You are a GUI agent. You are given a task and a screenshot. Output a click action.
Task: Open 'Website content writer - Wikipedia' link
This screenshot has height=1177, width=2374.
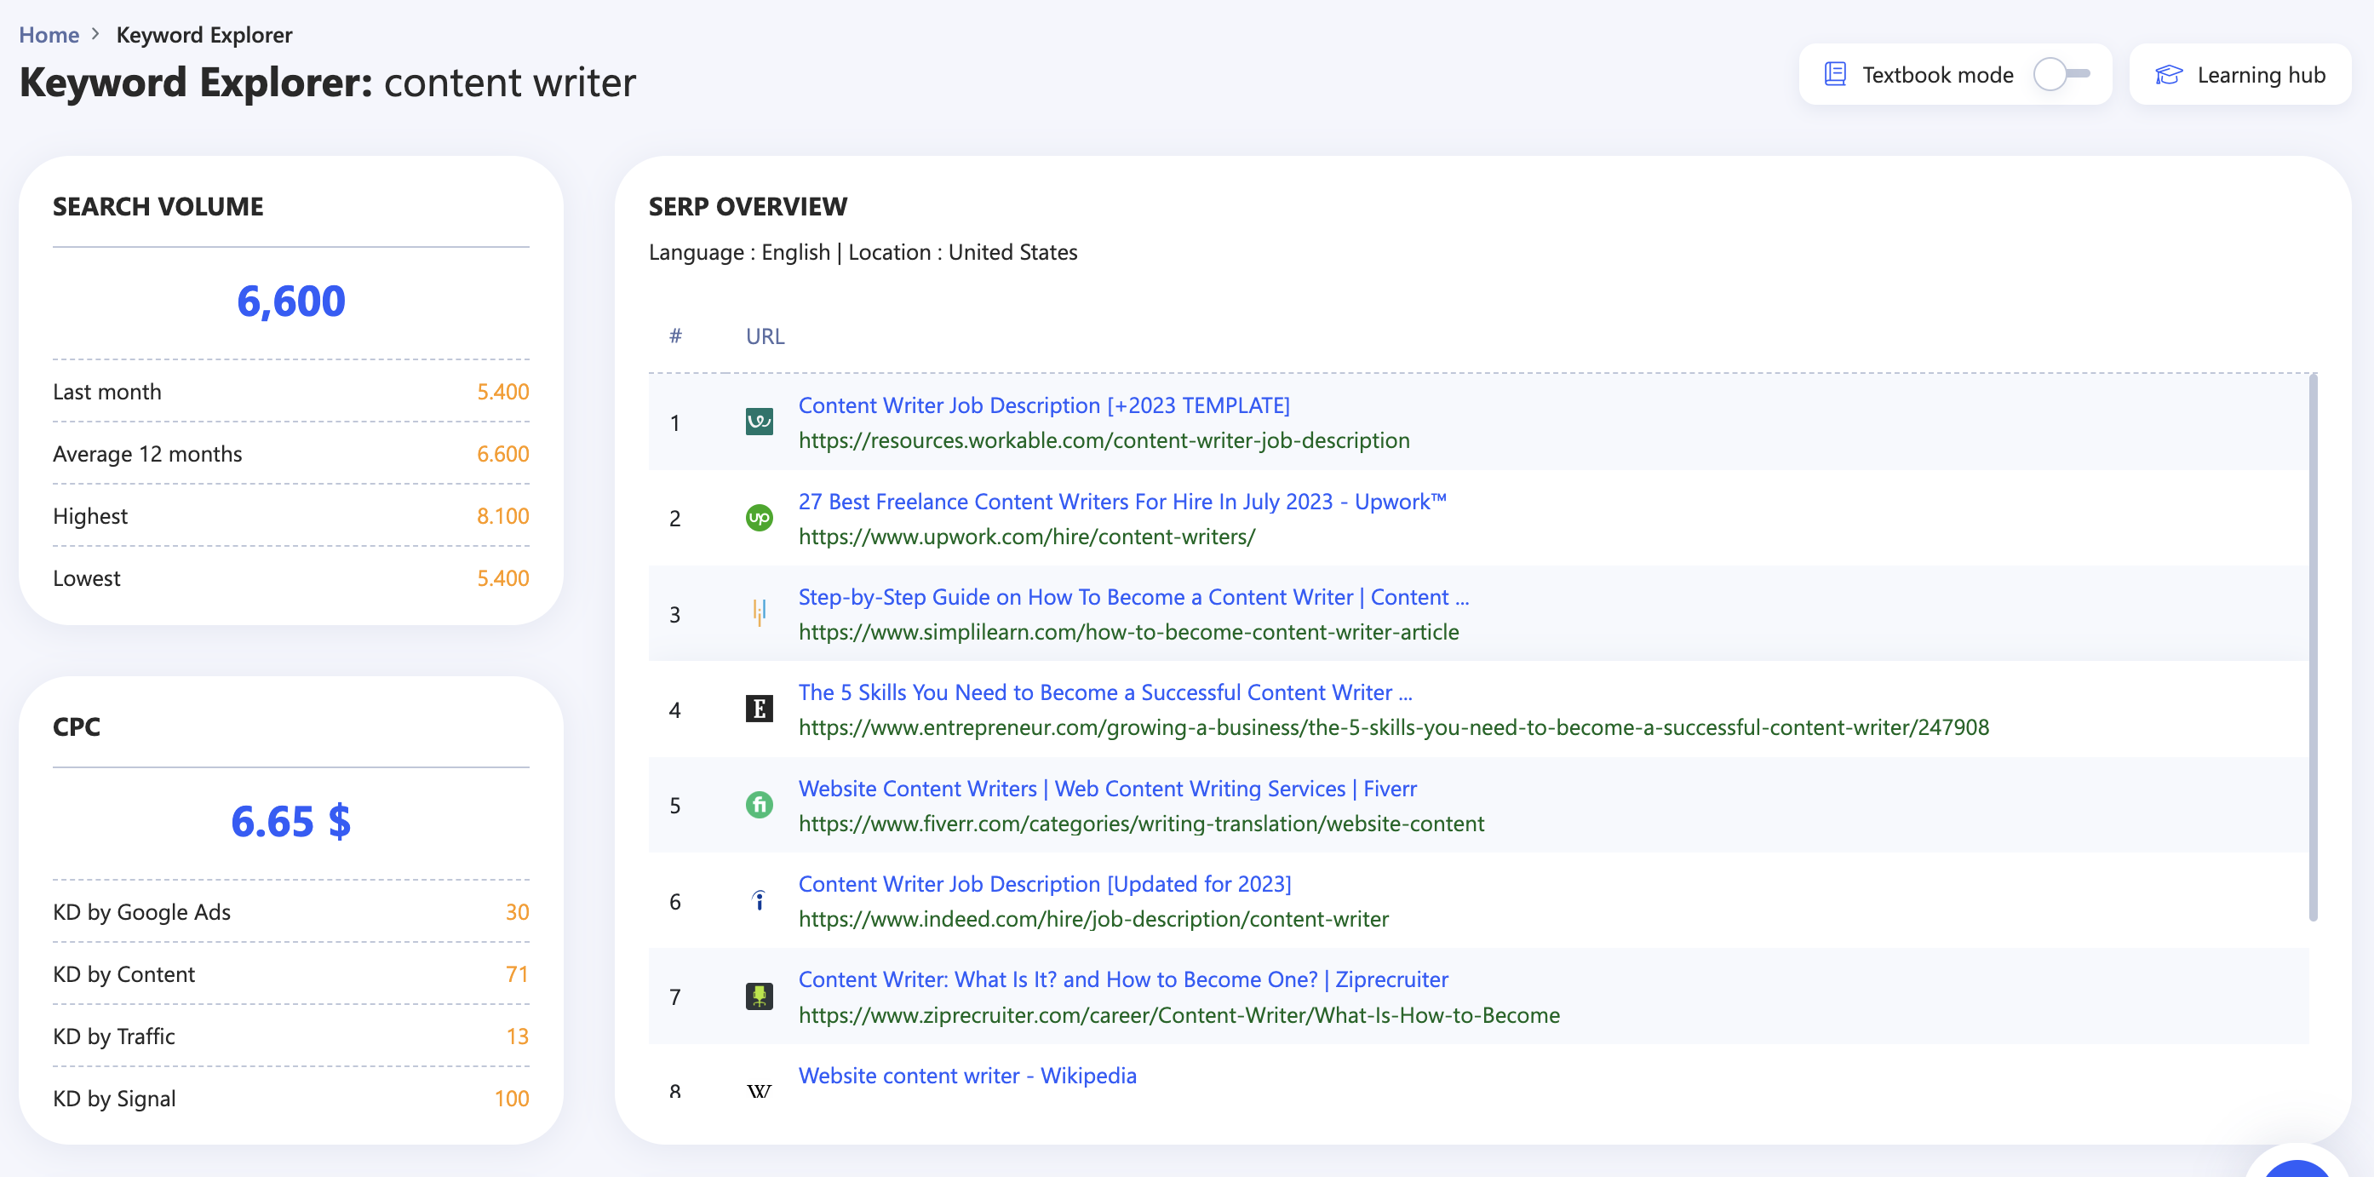pos(966,1076)
